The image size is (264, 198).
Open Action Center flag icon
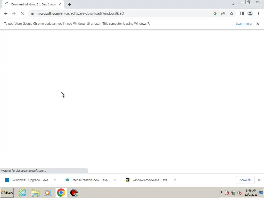coord(227,192)
